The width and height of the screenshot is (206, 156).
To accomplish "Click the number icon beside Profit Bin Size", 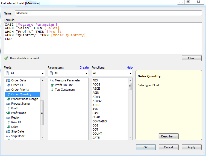I will tap(52, 85).
